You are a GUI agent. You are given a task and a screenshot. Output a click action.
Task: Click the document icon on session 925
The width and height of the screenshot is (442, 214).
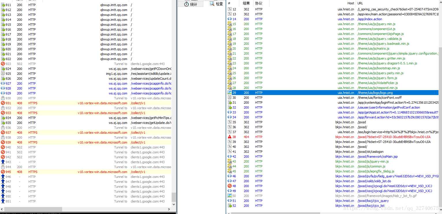point(3,74)
